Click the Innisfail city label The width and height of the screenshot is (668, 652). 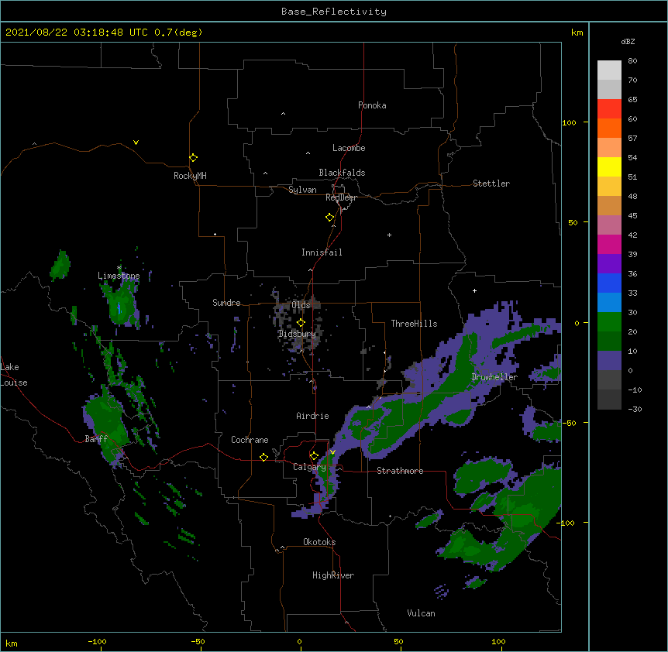pos(322,252)
